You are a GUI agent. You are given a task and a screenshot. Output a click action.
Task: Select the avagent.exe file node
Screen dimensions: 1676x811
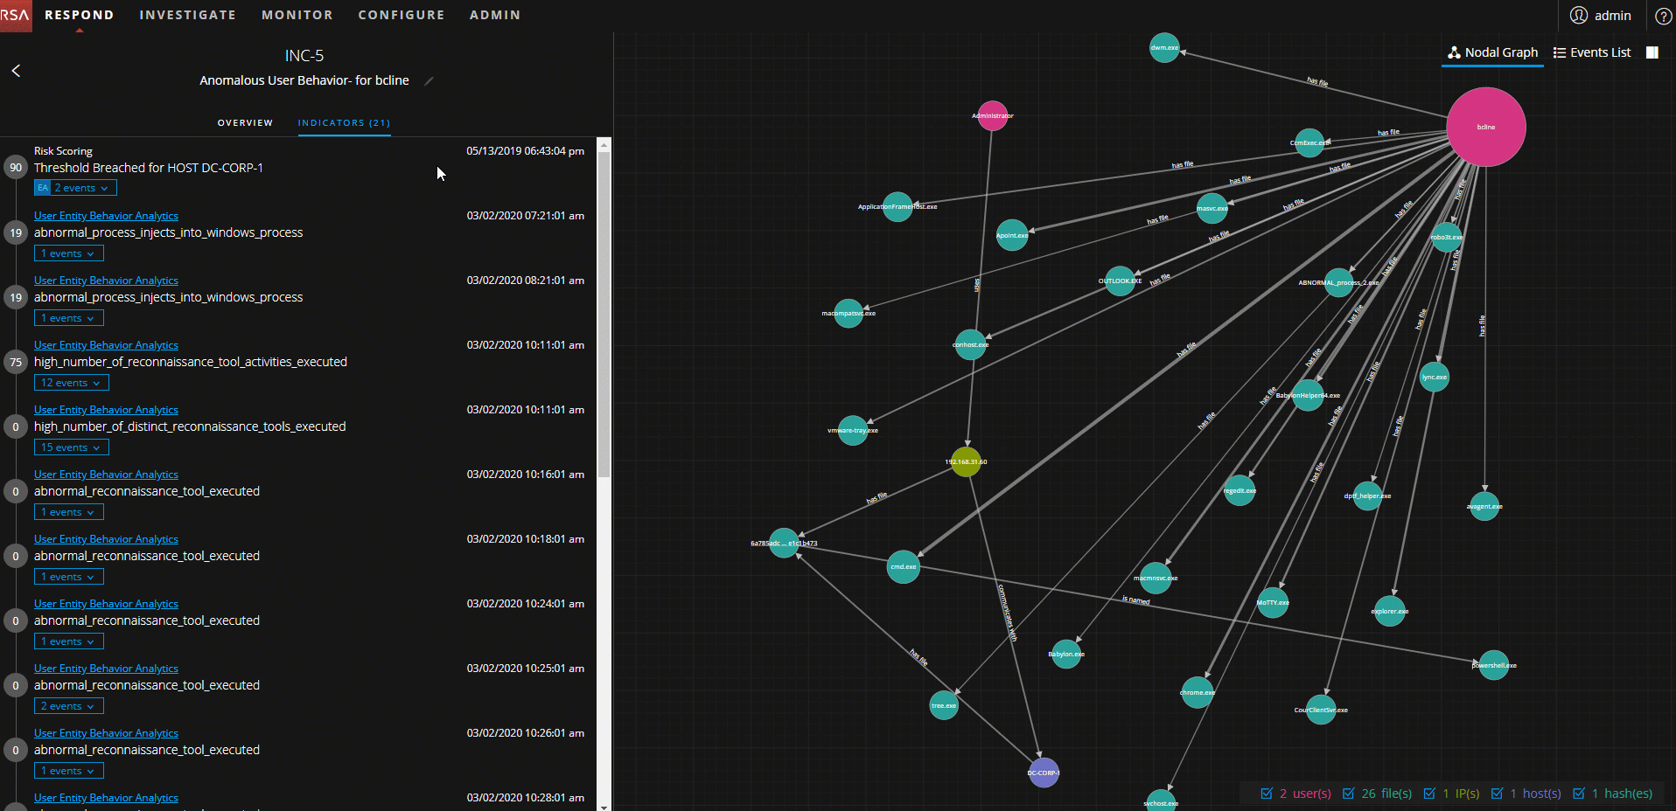pyautogui.click(x=1484, y=506)
